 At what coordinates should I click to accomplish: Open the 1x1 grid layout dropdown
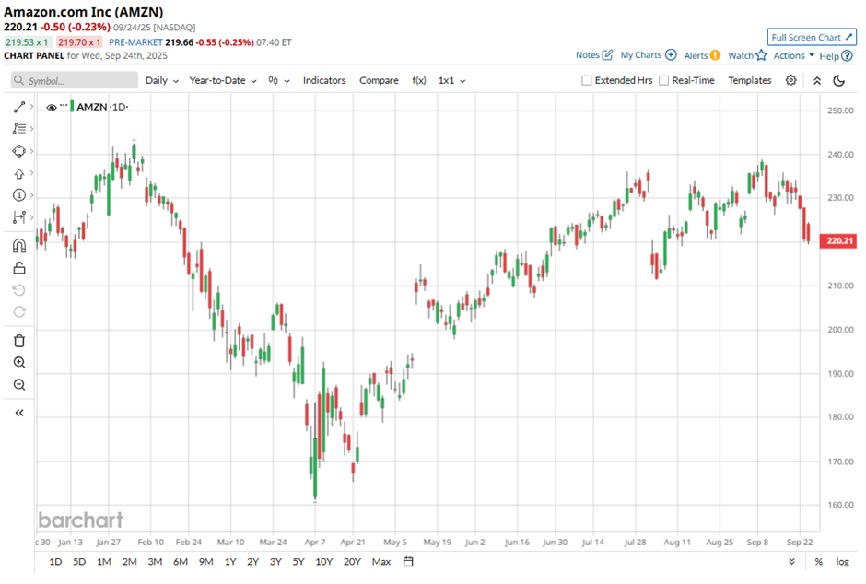tap(451, 80)
